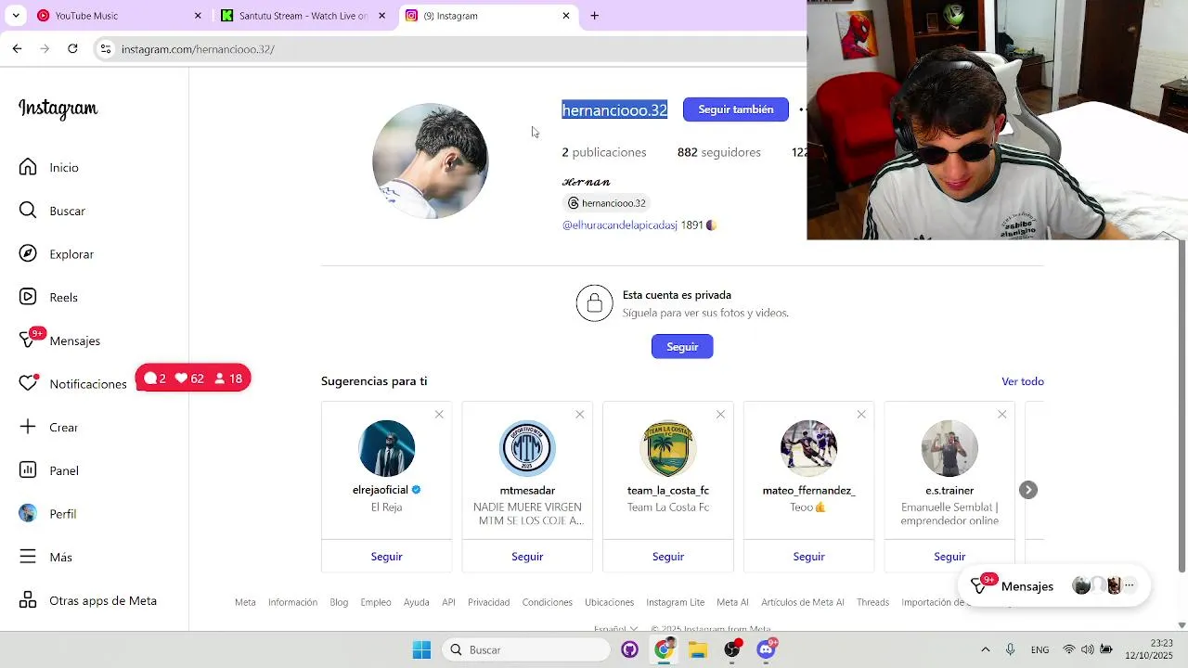Open the Privacidad footer link

click(x=489, y=602)
